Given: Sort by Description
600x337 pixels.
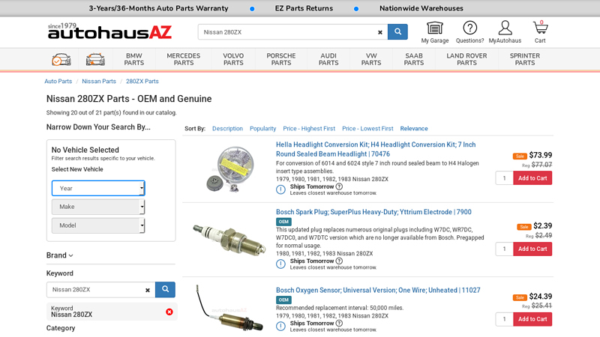Looking at the screenshot, I should 227,129.
